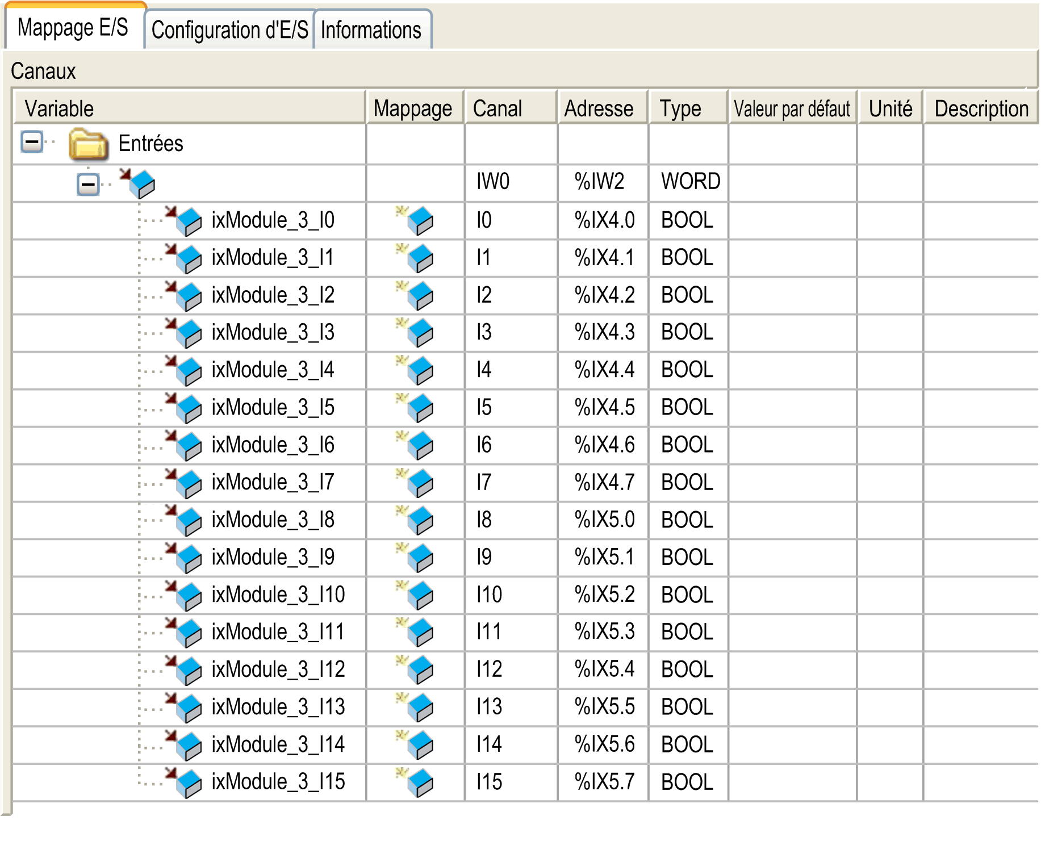Select the ixModule_3_I8 variable row
1041x841 pixels.
click(273, 520)
